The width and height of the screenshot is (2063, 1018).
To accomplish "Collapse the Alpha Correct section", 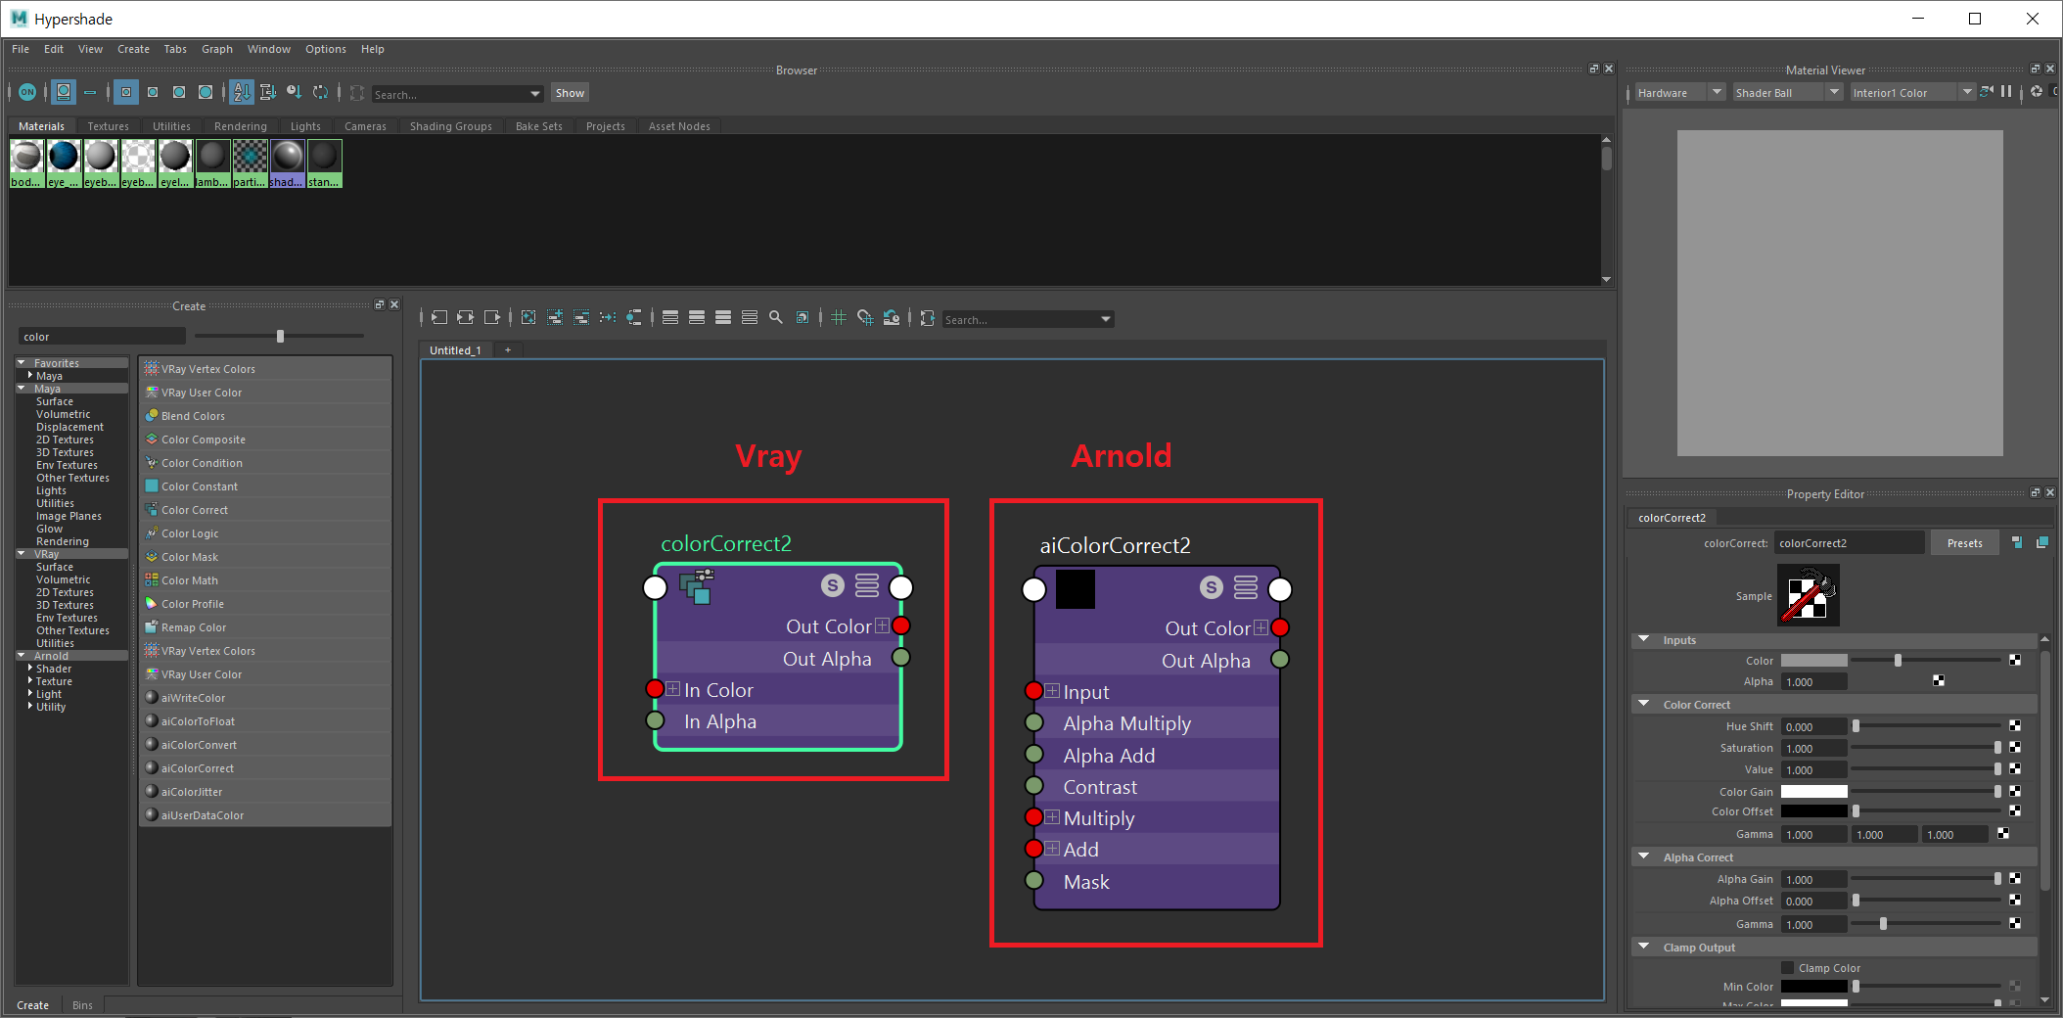I will coord(1644,856).
